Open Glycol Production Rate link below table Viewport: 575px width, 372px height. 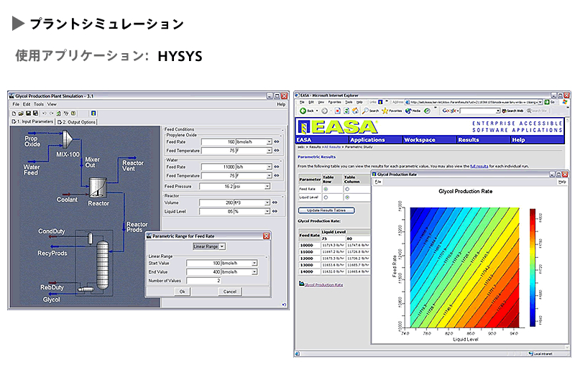pos(324,285)
